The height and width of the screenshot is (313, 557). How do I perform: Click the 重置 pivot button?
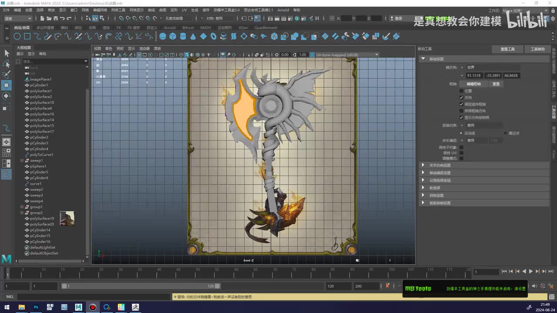click(496, 84)
